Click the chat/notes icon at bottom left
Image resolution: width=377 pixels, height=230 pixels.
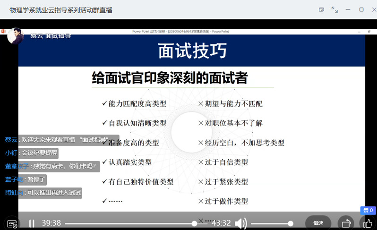[x=12, y=224]
